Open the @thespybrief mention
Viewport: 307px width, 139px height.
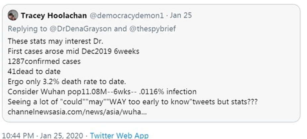tap(152, 29)
